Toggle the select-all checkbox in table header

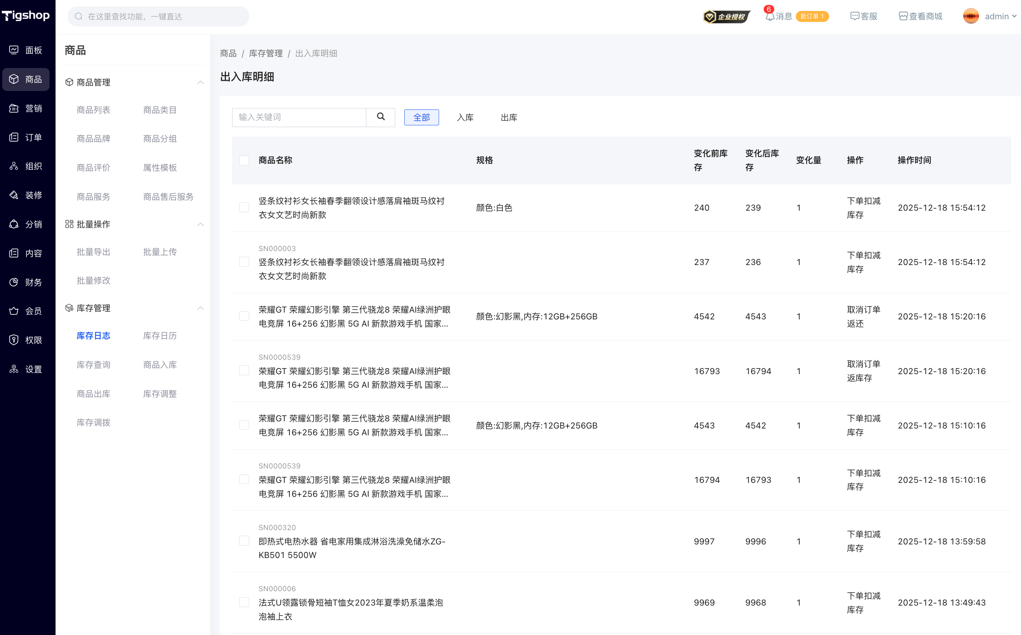[x=244, y=160]
